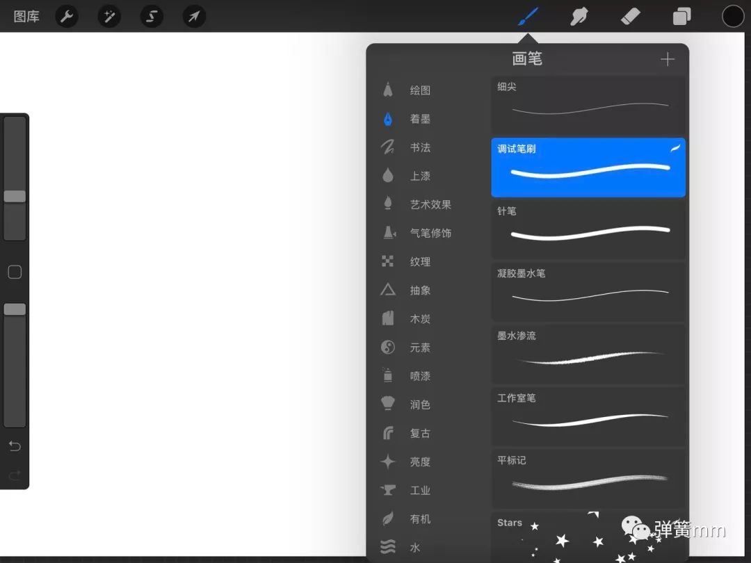Click the 画笔 brush library title

point(527,59)
